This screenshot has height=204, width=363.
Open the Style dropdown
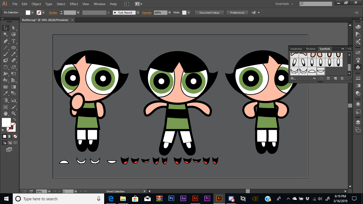coord(189,12)
